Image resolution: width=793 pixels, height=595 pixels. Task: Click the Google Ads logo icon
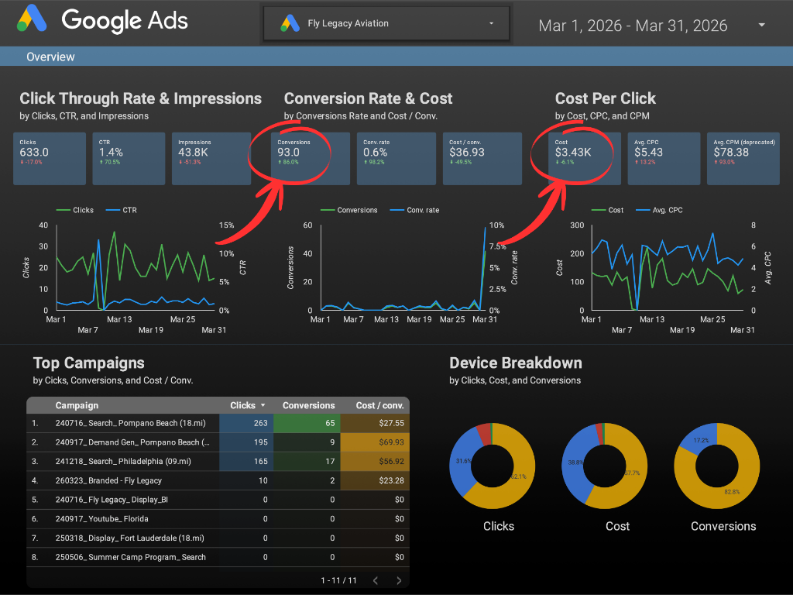[x=31, y=19]
